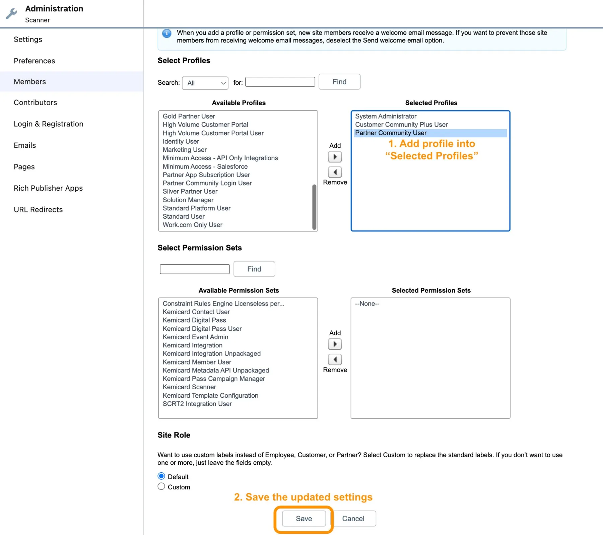Open Rich Publisher Apps in the sidebar
The image size is (603, 535).
pos(48,188)
